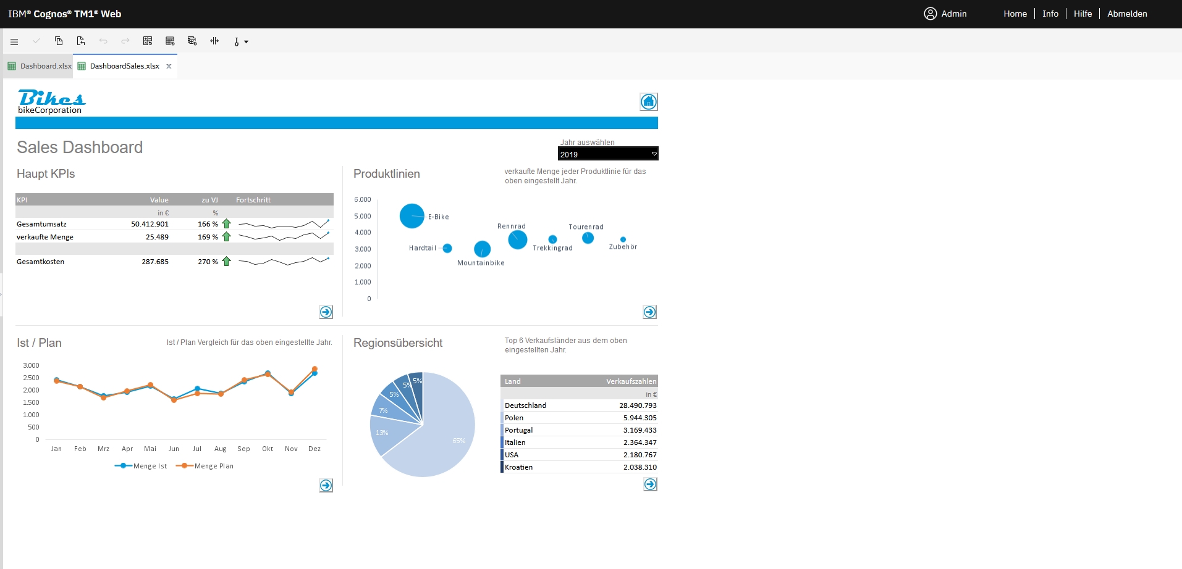Click the value 287.685

(x=155, y=262)
